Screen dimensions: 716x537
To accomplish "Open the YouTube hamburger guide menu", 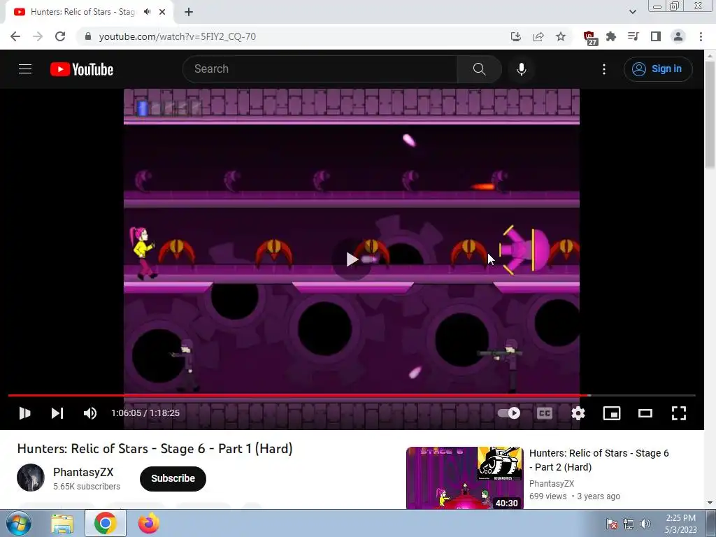I will (25, 69).
